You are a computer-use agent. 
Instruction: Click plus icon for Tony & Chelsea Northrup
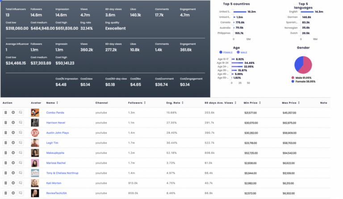click(13, 173)
